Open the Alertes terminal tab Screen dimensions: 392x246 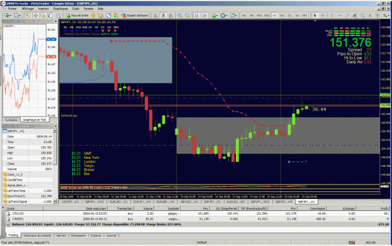tap(61, 235)
